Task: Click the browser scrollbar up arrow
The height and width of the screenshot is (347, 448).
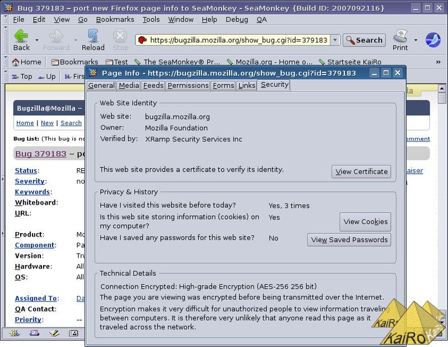Action: pos(442,89)
